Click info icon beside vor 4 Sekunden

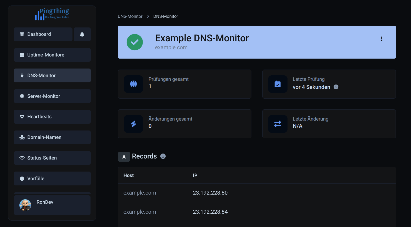(x=336, y=87)
